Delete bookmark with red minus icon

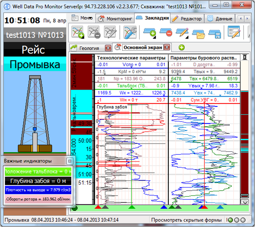(x=166, y=32)
